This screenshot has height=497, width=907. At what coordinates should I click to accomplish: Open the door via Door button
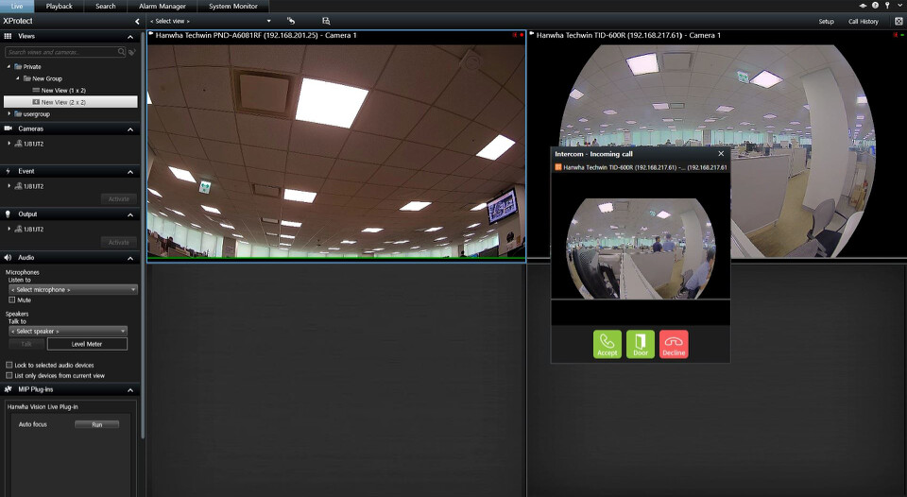(x=641, y=344)
